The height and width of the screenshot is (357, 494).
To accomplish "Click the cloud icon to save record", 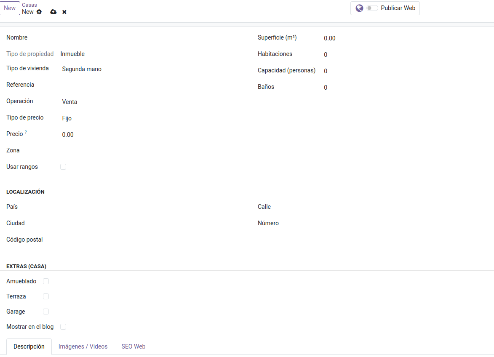I will pos(53,12).
